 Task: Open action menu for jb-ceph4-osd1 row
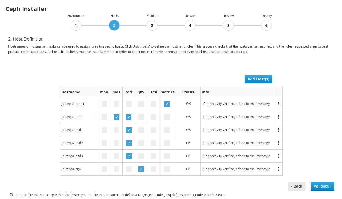(279, 130)
